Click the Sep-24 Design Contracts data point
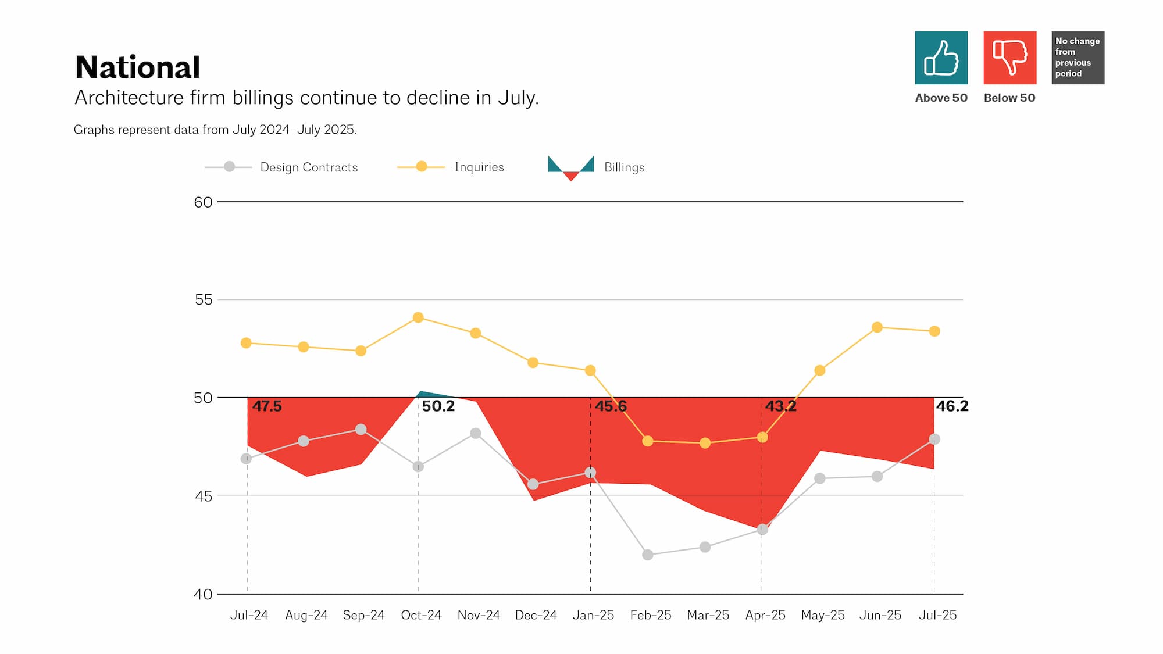 click(361, 429)
